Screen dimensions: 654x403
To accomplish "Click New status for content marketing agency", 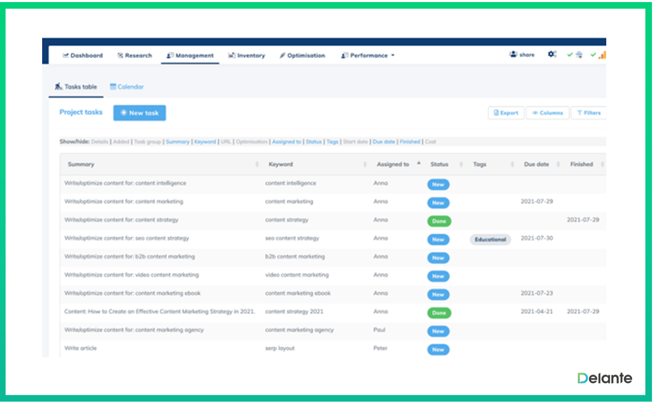I will (438, 331).
